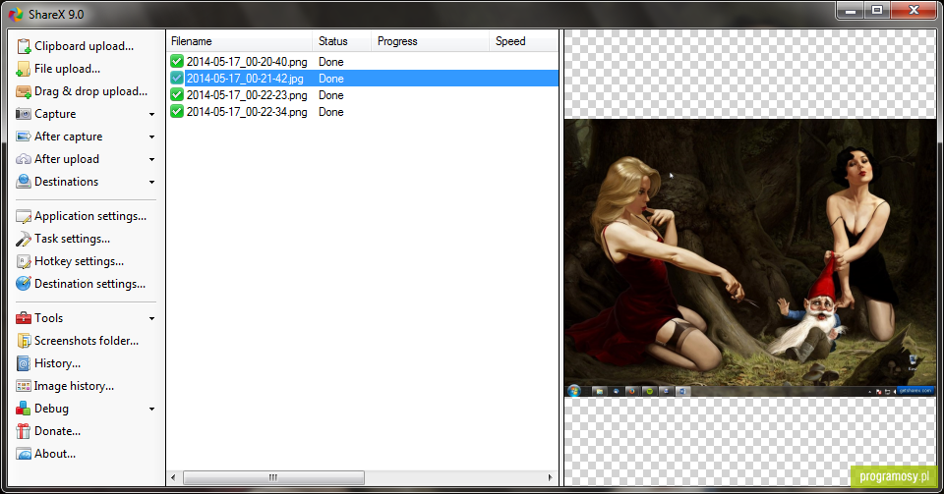Expand the After capture arrow
The height and width of the screenshot is (494, 944).
[151, 137]
